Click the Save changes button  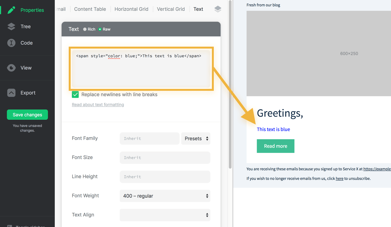coord(27,114)
